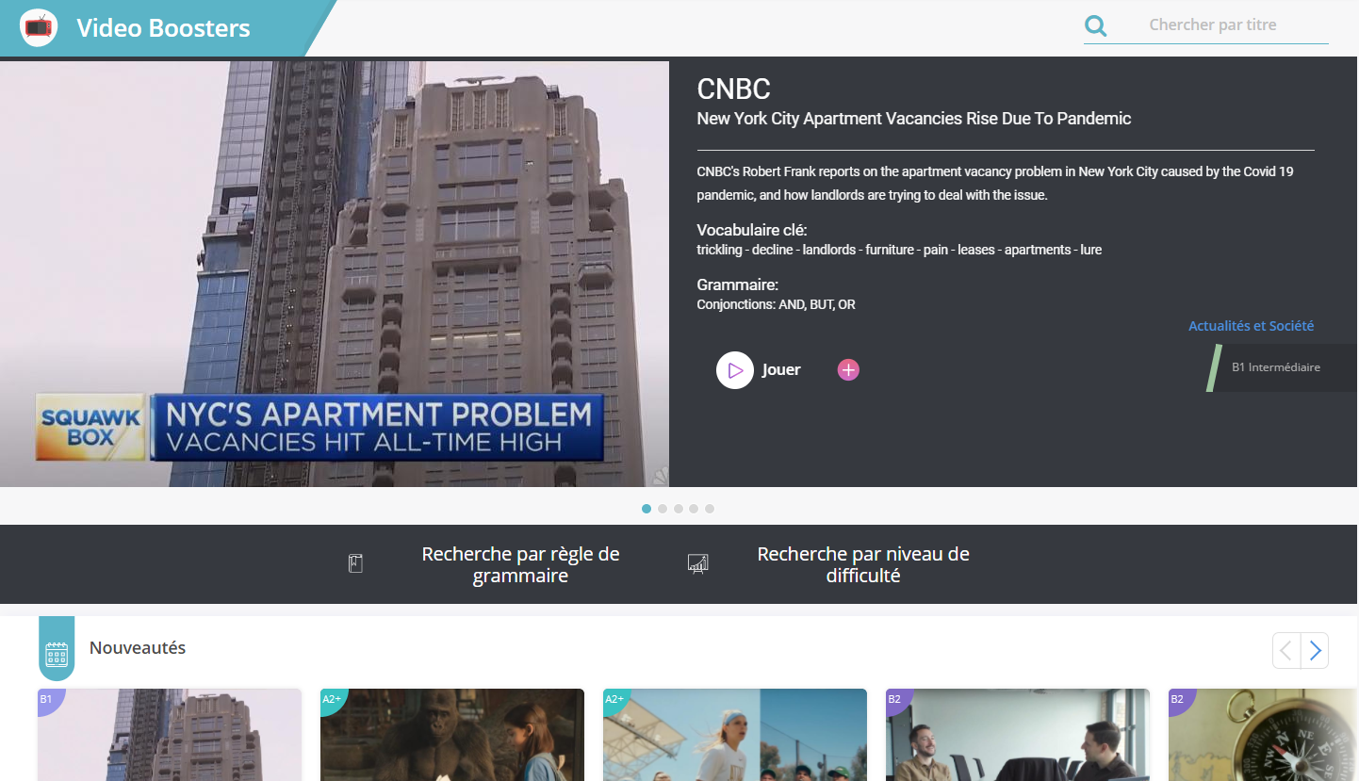The image size is (1359, 781).
Task: Open the B1 skyscraper video thumbnail
Action: pyautogui.click(x=170, y=735)
